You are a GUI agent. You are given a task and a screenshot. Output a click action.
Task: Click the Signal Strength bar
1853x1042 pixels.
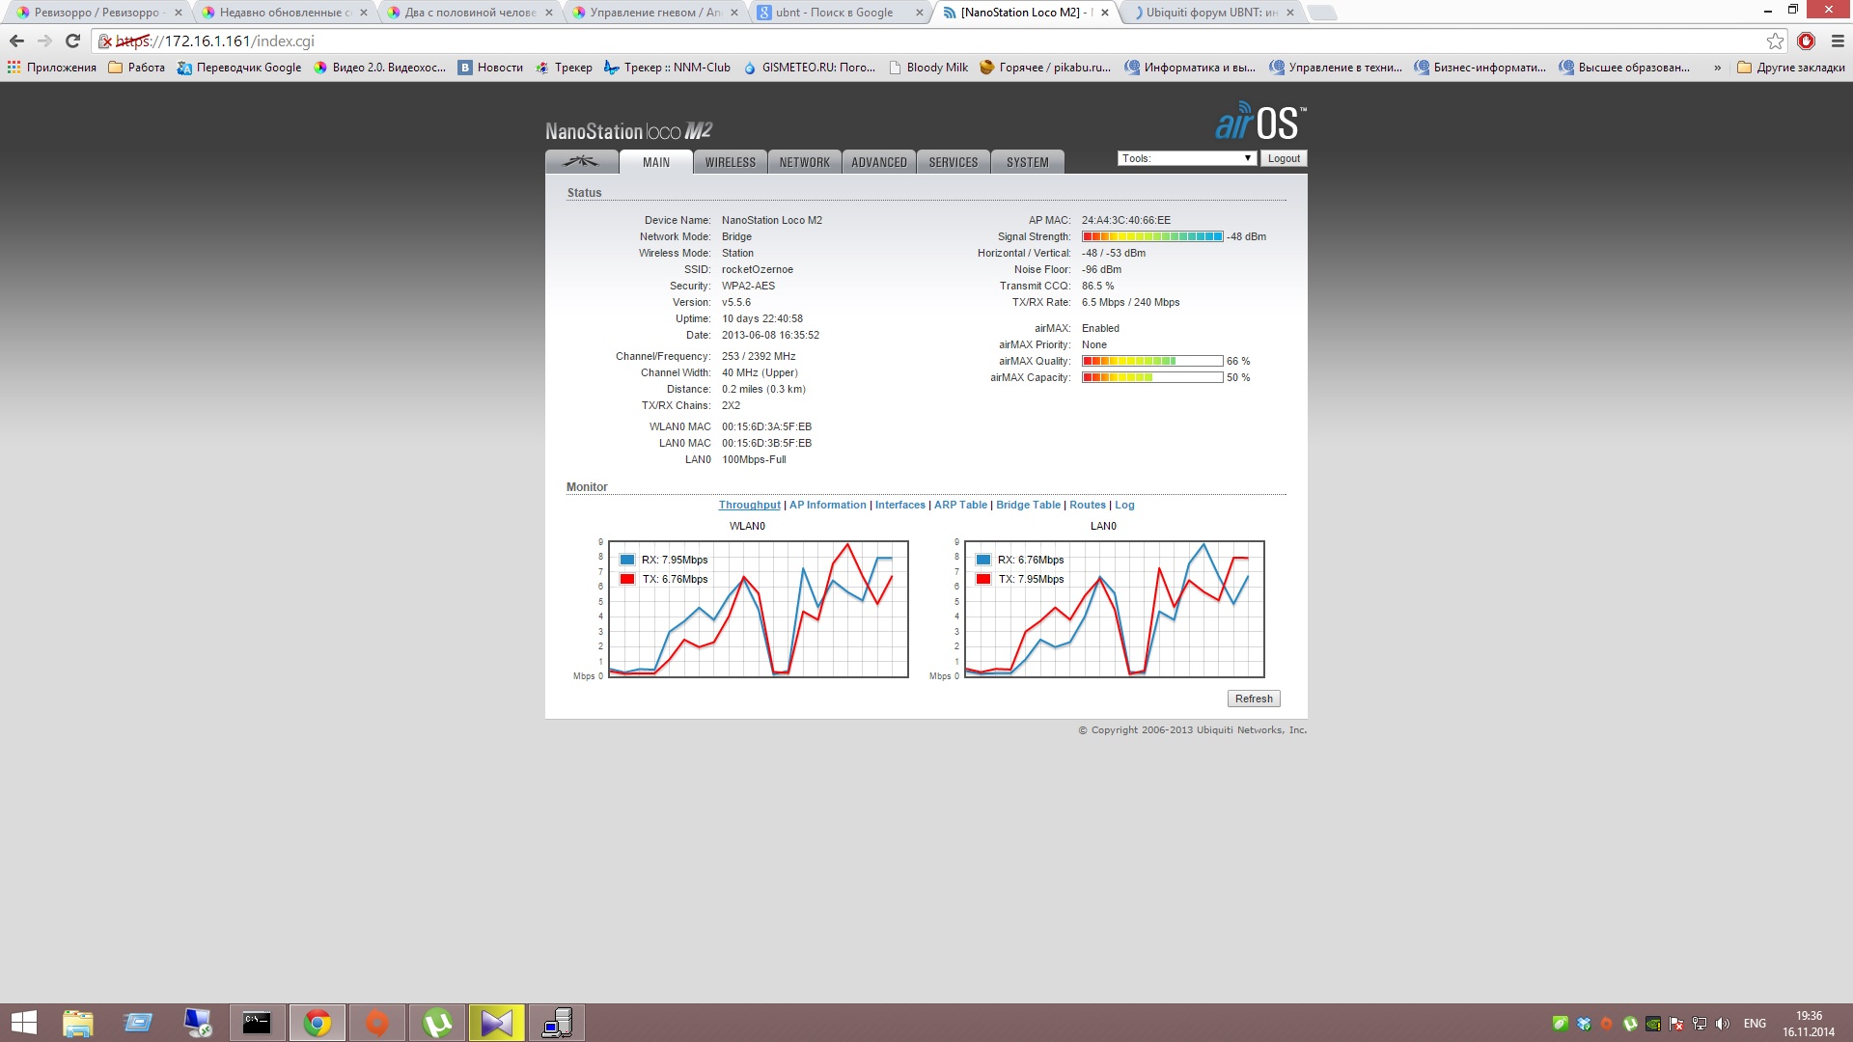click(1152, 236)
